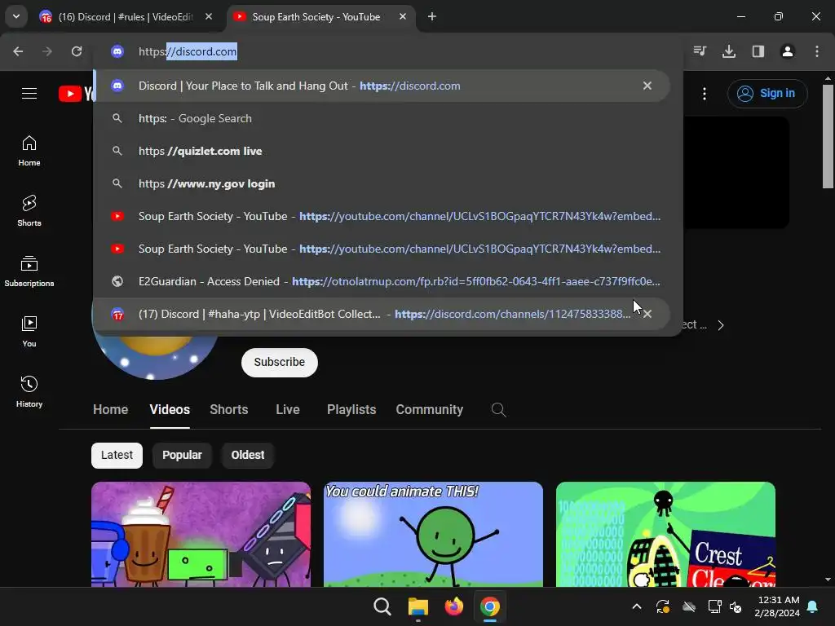This screenshot has height=626, width=835.
Task: Sort videos by Latest
Action: (x=117, y=455)
